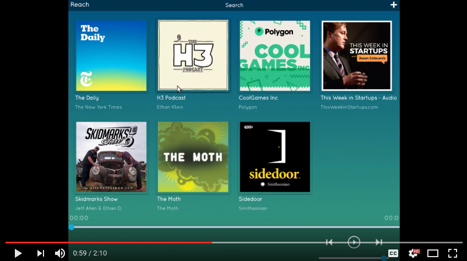Switch to YouTube theater mode
The image size is (467, 261).
click(433, 253)
